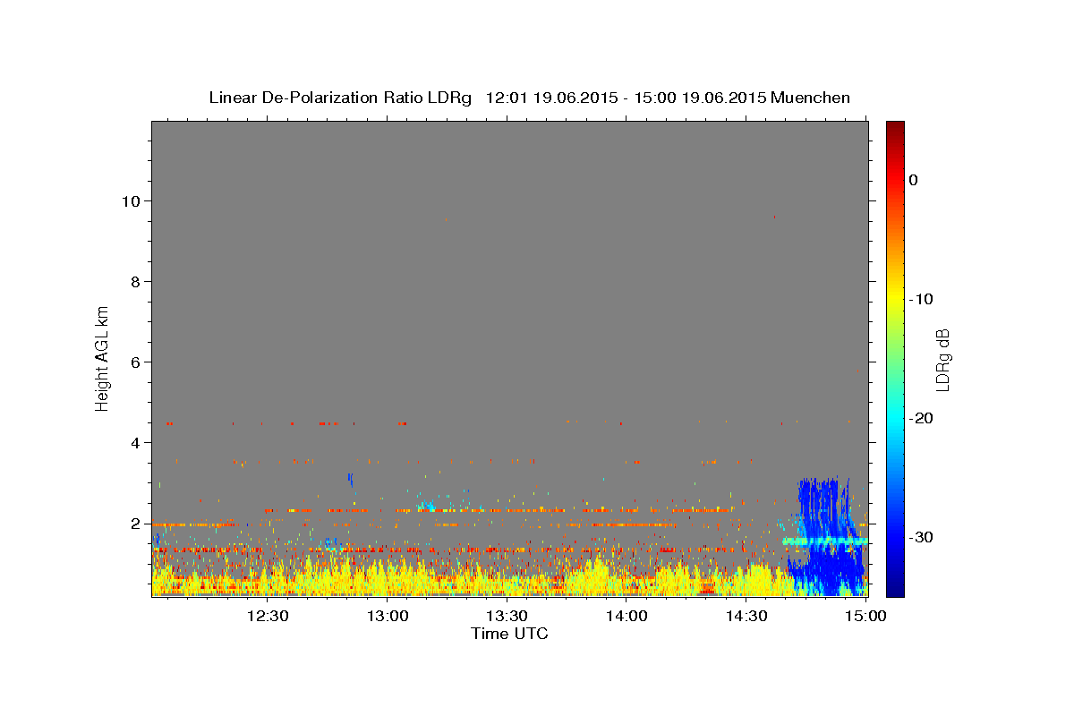Viewport: 1074px width, 716px height.
Task: Click the 12:30 time tick label
Action: point(268,616)
